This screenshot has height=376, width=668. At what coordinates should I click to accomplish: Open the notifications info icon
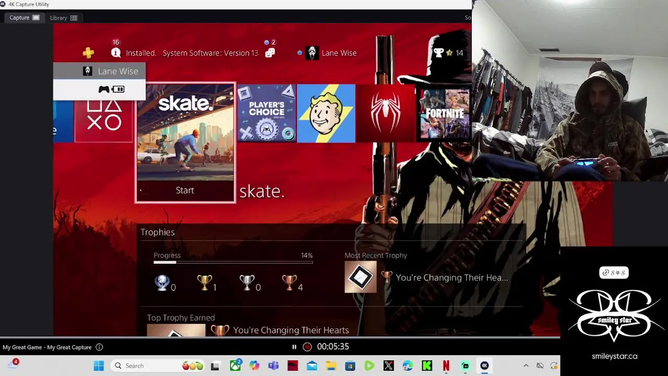116,53
